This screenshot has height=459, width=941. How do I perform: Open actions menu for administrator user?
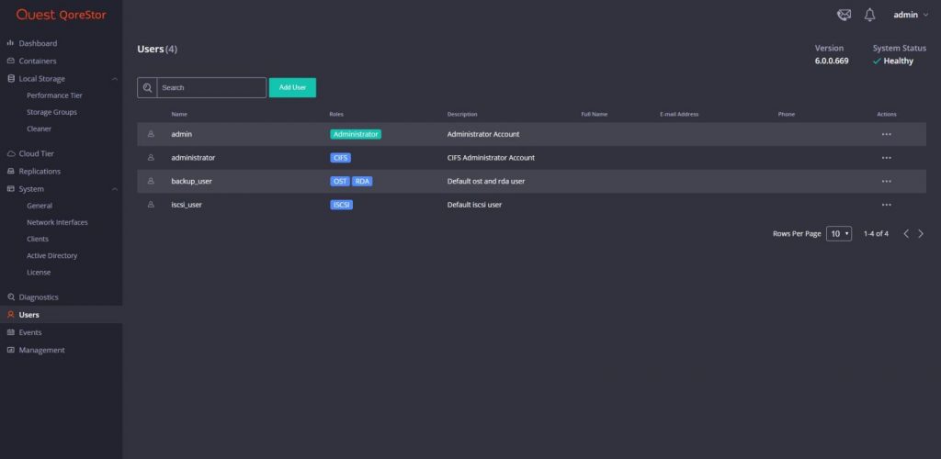click(x=887, y=158)
